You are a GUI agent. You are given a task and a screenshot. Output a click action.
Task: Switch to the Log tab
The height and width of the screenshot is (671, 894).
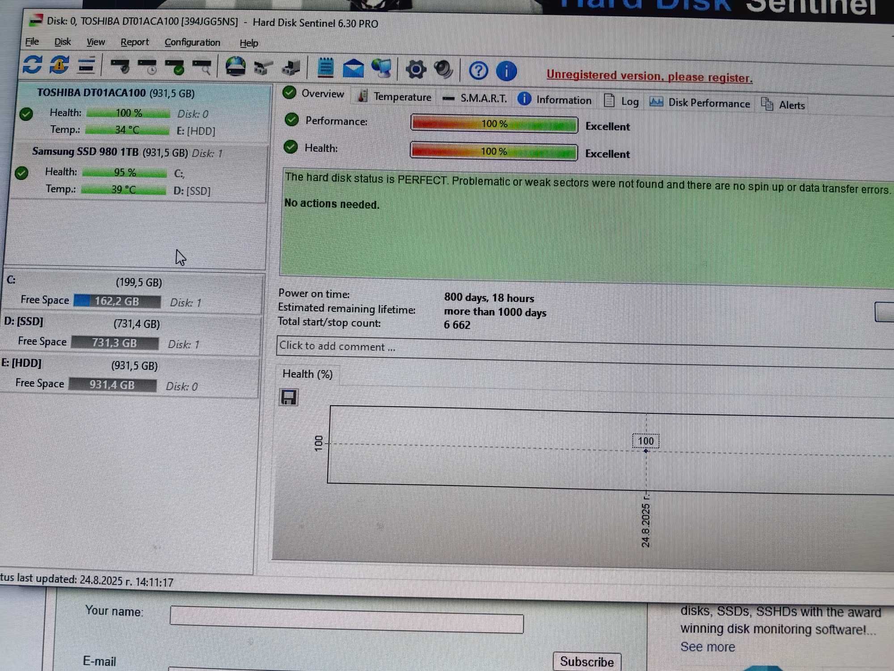click(621, 102)
